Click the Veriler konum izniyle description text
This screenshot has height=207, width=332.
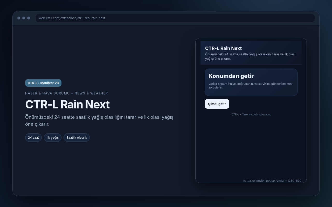(250, 85)
